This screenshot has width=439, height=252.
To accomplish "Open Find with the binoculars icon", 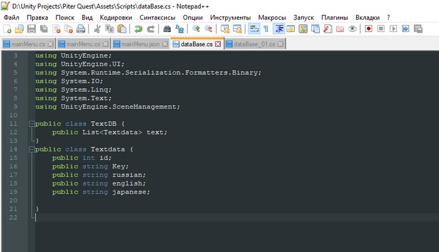I will (167, 29).
